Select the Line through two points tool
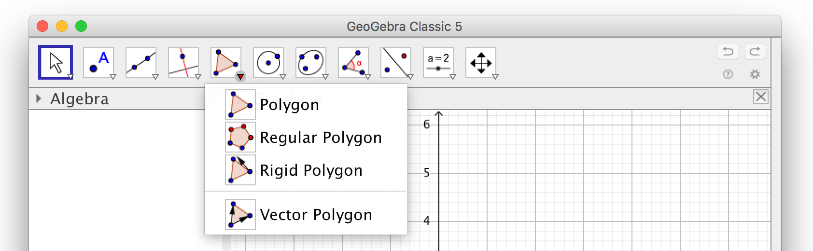This screenshot has width=813, height=251. 141,62
